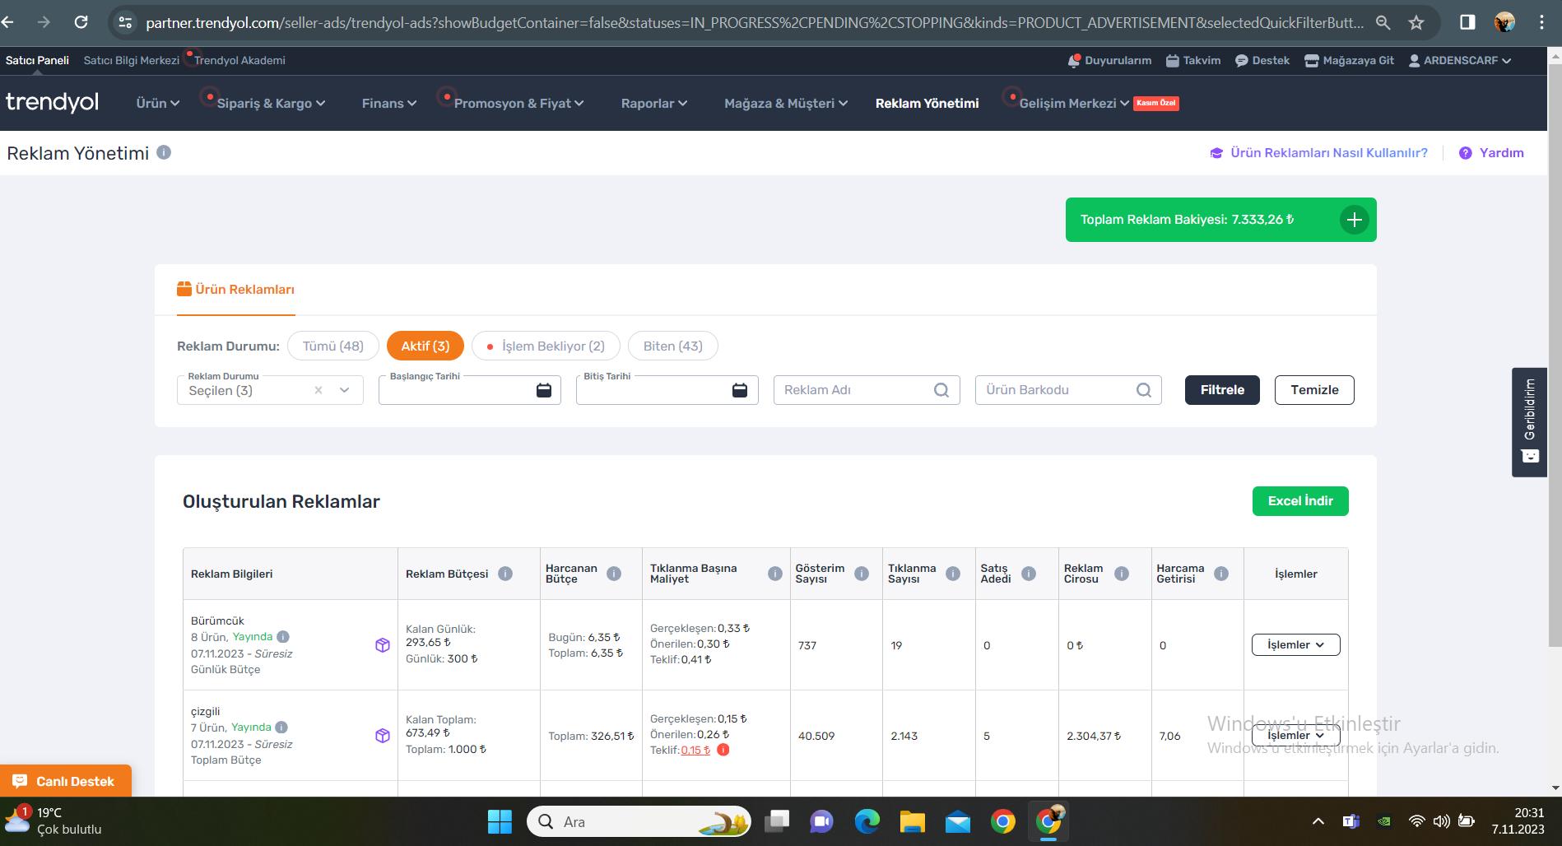Select the Aktif (3) status filter
1562x846 pixels.
tap(425, 346)
